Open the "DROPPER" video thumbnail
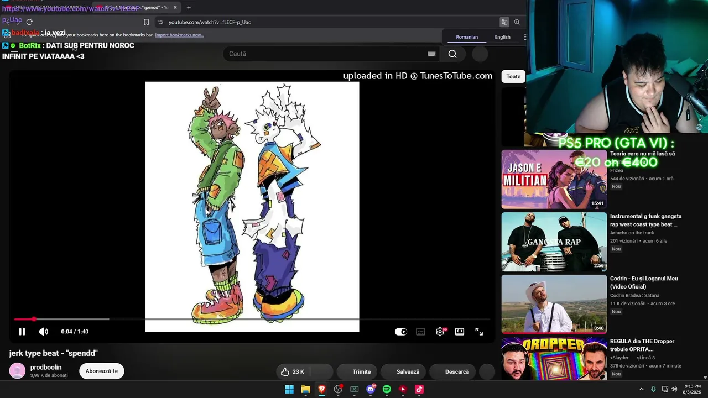Image resolution: width=708 pixels, height=398 pixels. pyautogui.click(x=554, y=359)
